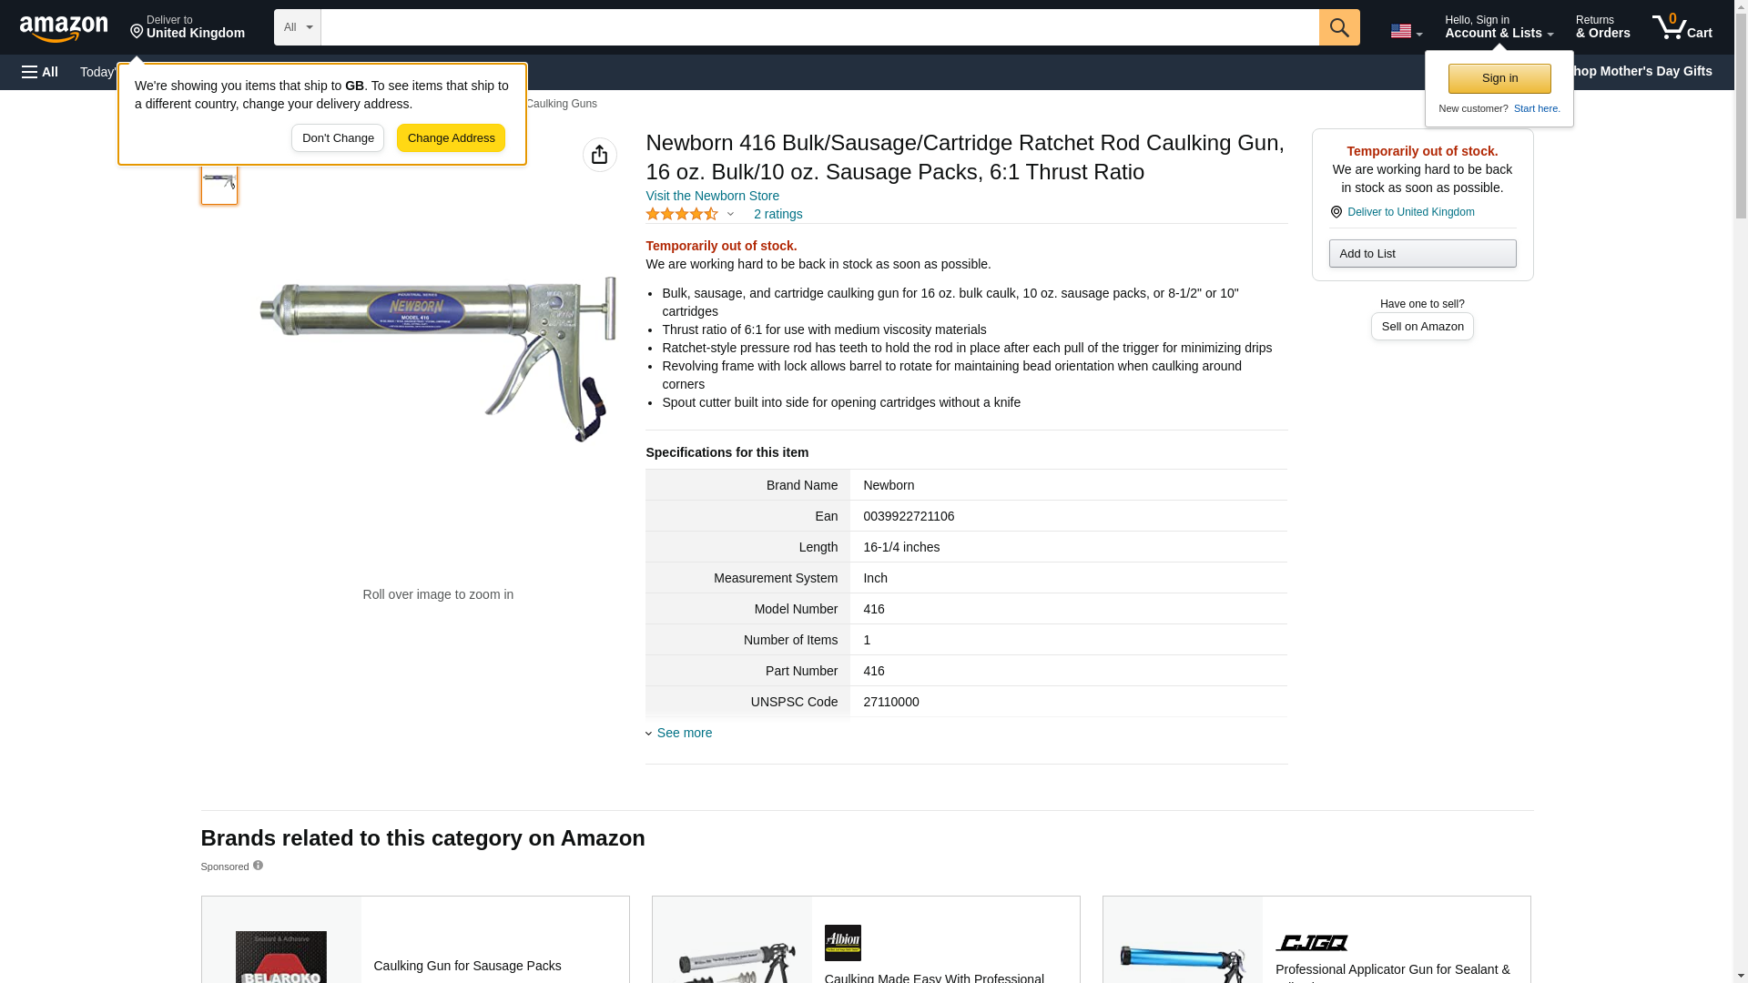Open the search category All dropdown

pos(297,27)
